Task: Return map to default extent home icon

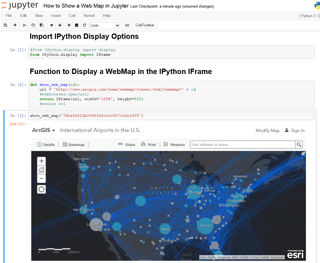Action: (x=41, y=170)
